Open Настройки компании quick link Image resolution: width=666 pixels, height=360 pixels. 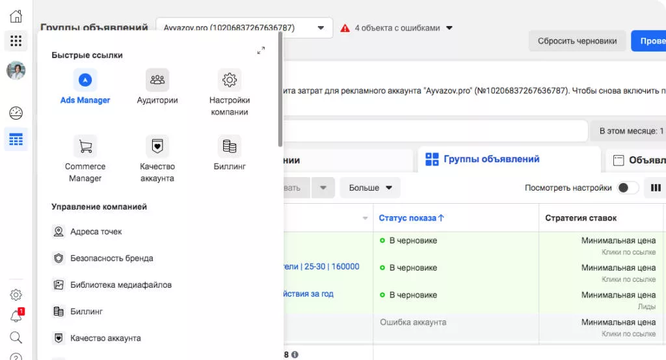click(230, 92)
